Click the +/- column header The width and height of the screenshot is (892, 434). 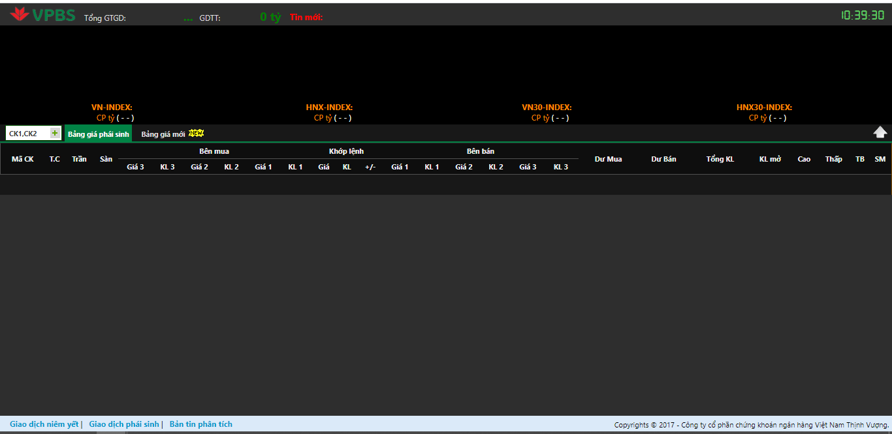pyautogui.click(x=370, y=167)
